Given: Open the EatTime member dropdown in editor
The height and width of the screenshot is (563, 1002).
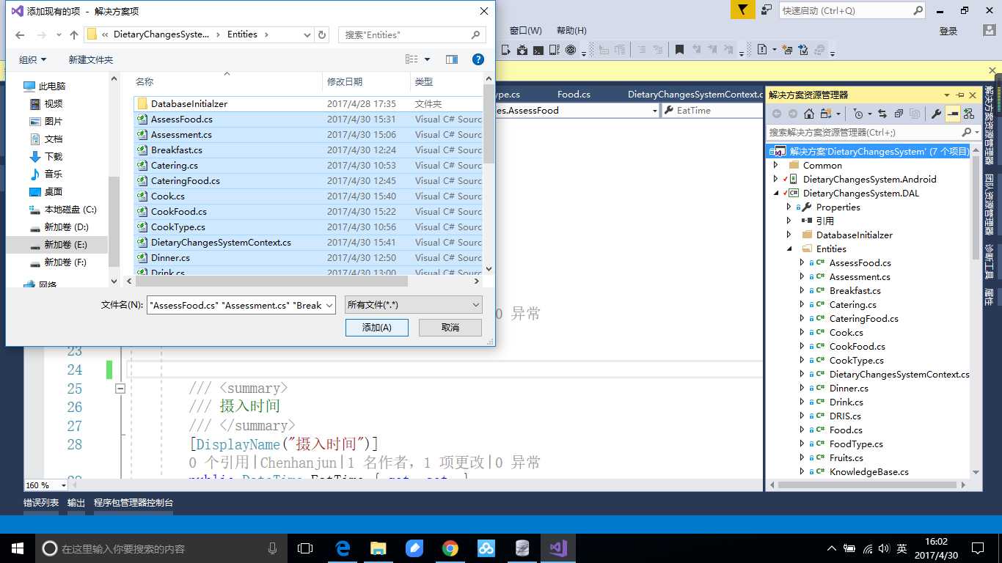Looking at the screenshot, I should tap(711, 110).
